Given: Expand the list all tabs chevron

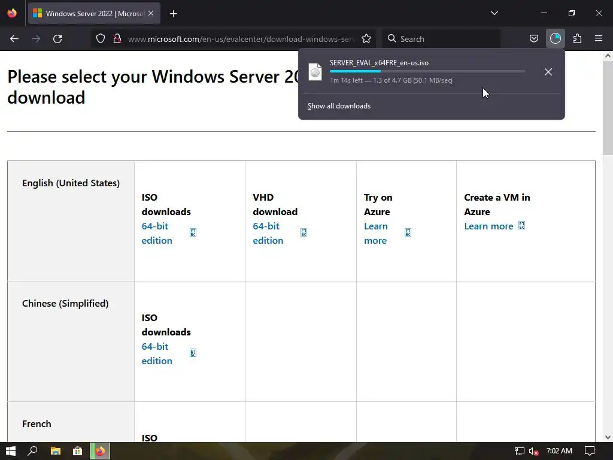Looking at the screenshot, I should pos(494,13).
